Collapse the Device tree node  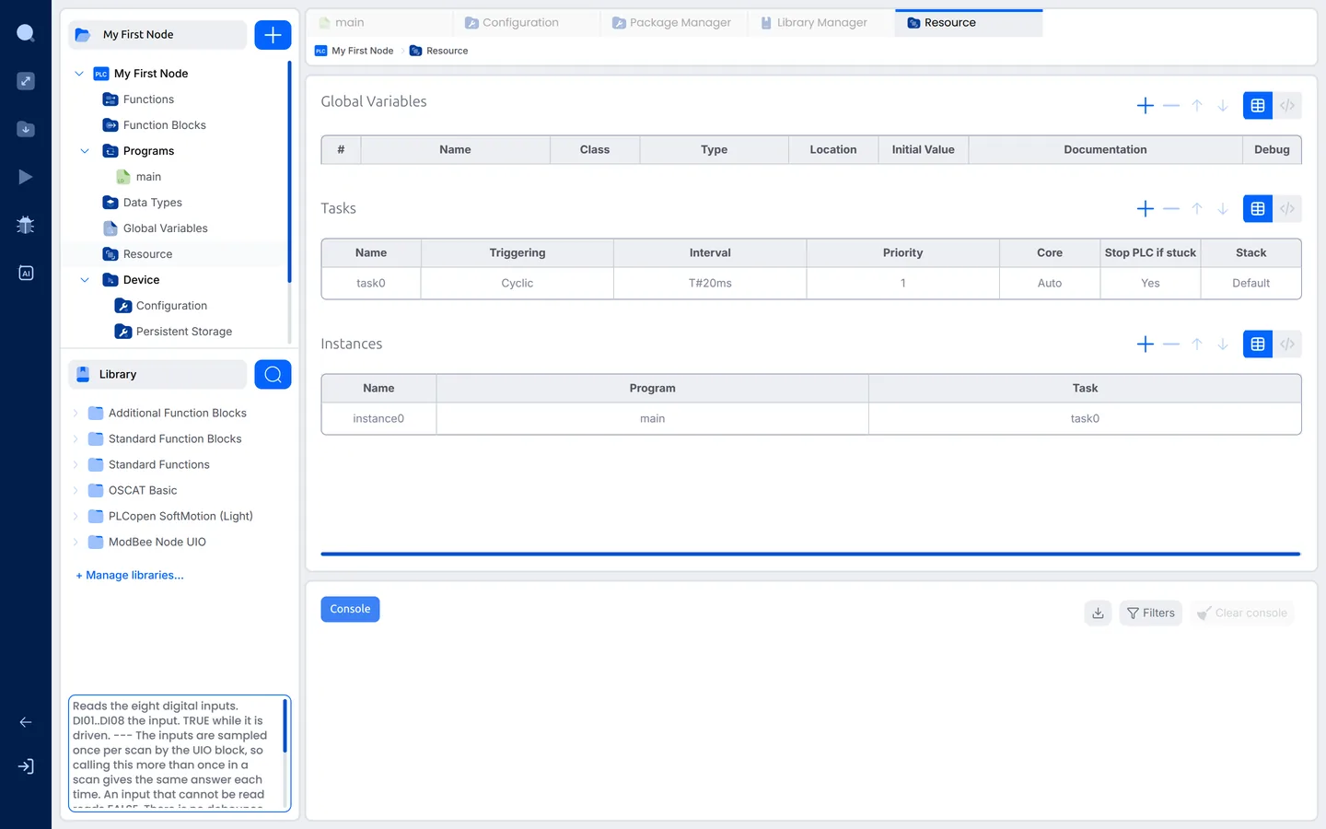[85, 280]
